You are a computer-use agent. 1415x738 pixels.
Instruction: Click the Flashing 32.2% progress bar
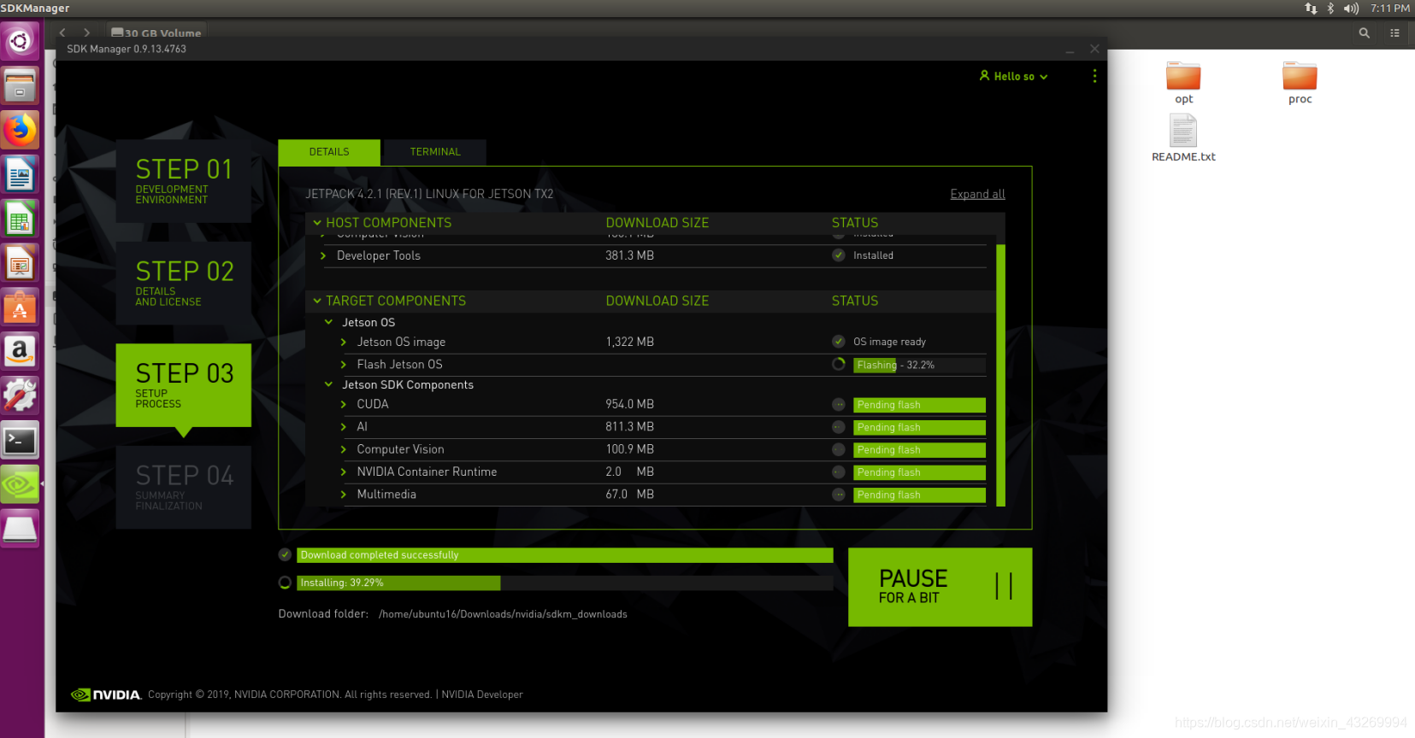(919, 365)
